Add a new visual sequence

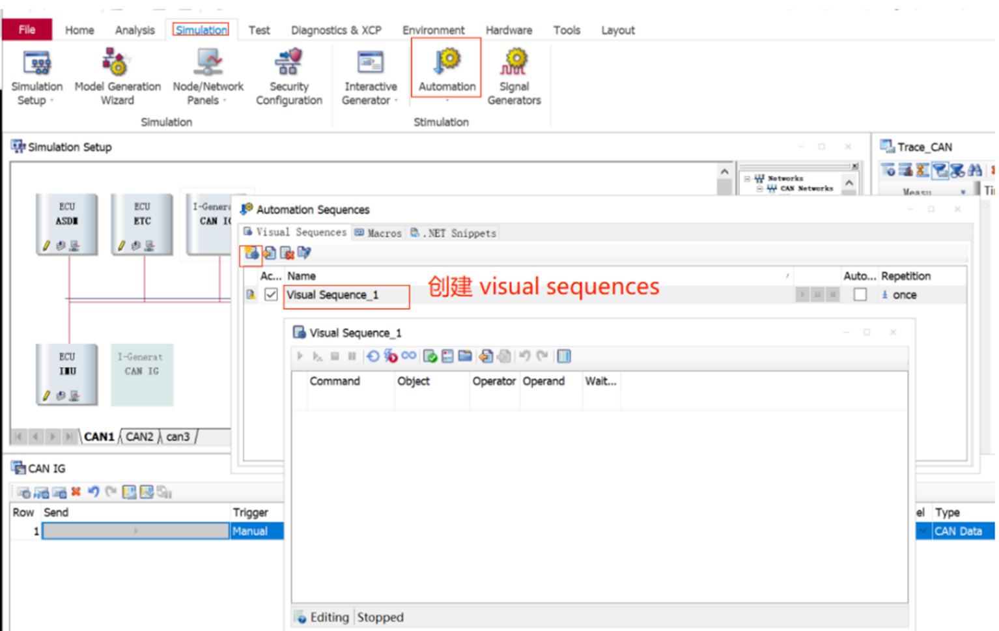click(251, 253)
